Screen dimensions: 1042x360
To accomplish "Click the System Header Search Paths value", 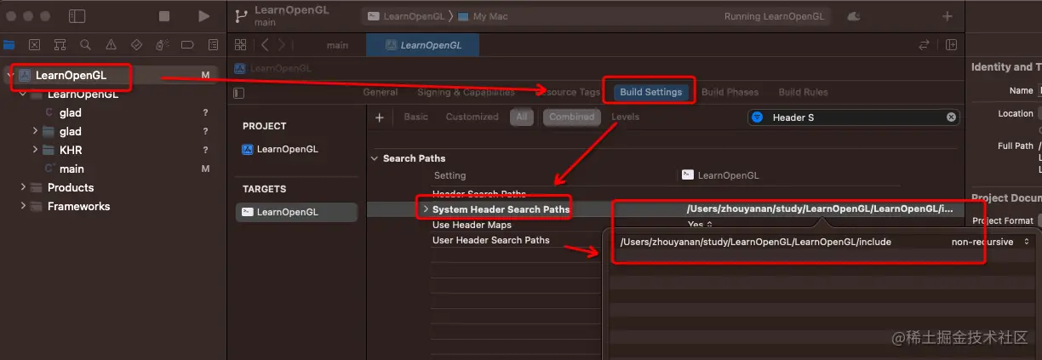I will click(x=820, y=209).
